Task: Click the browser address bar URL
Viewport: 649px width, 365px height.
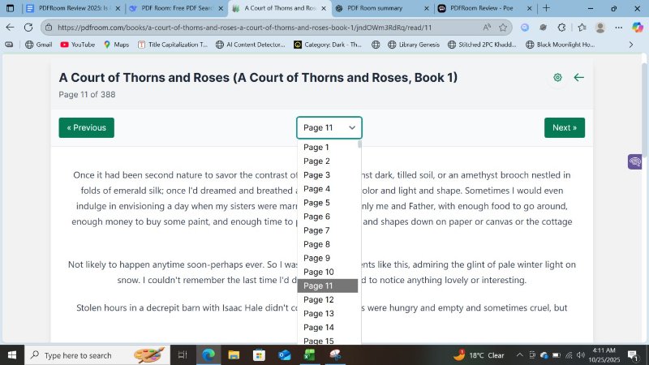Action: point(243,27)
